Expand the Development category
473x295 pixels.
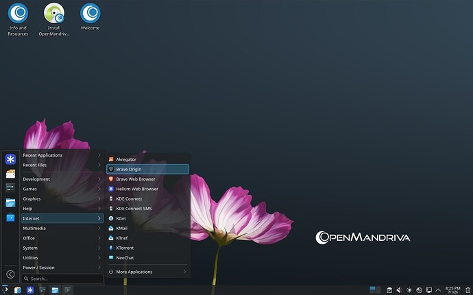[x=62, y=179]
